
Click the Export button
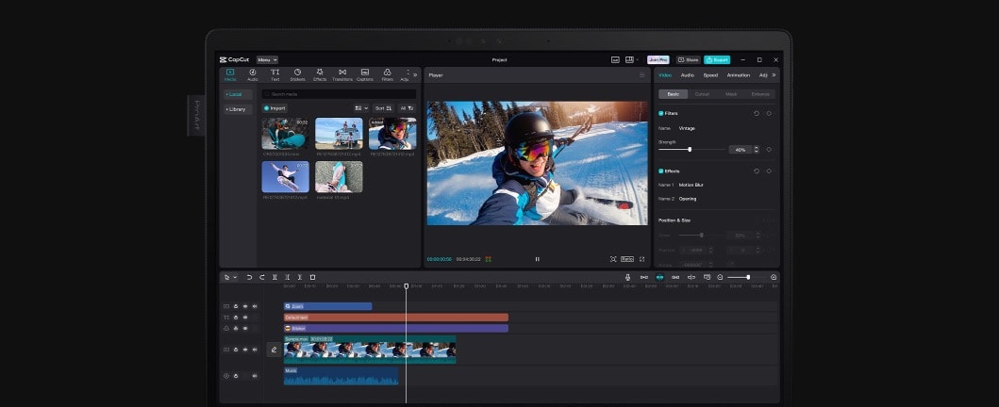[717, 59]
